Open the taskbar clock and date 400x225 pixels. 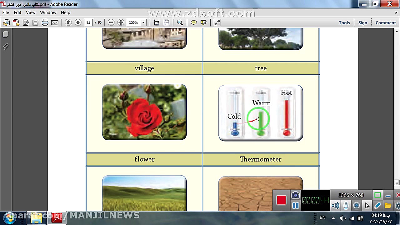click(380, 218)
